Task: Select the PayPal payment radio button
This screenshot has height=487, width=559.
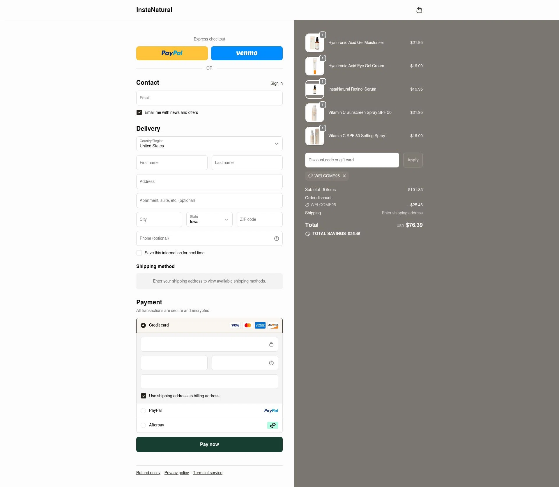Action: point(143,411)
